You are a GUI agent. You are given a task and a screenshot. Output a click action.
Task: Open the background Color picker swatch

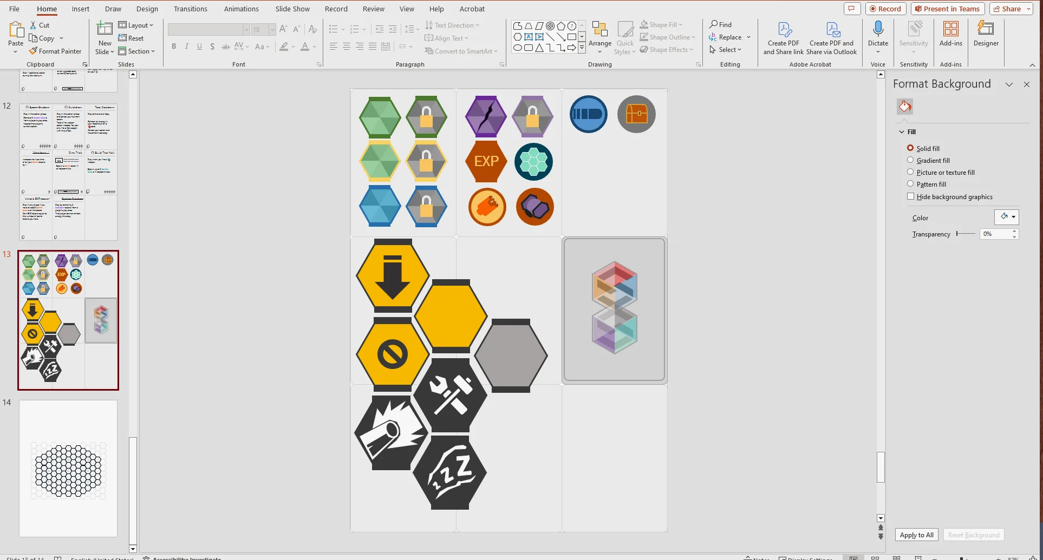point(1006,217)
